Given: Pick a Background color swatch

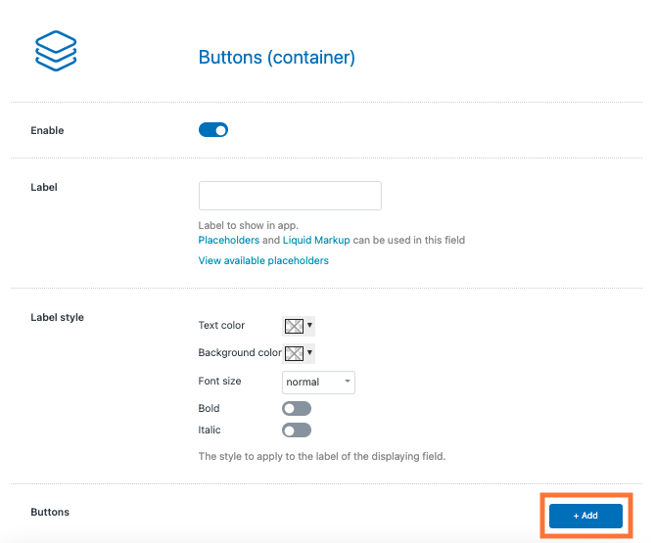Looking at the screenshot, I should [x=294, y=353].
